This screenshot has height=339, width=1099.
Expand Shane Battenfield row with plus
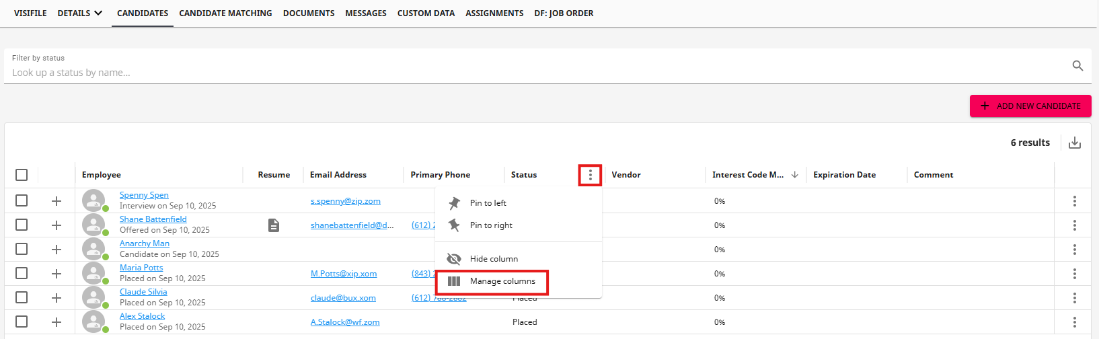coord(56,225)
